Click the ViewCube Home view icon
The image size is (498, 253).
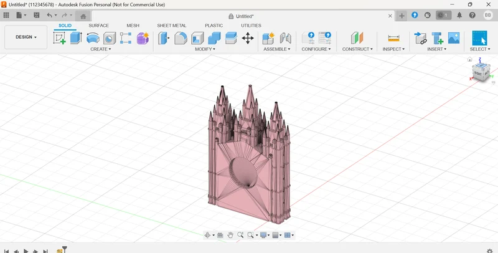point(470,59)
